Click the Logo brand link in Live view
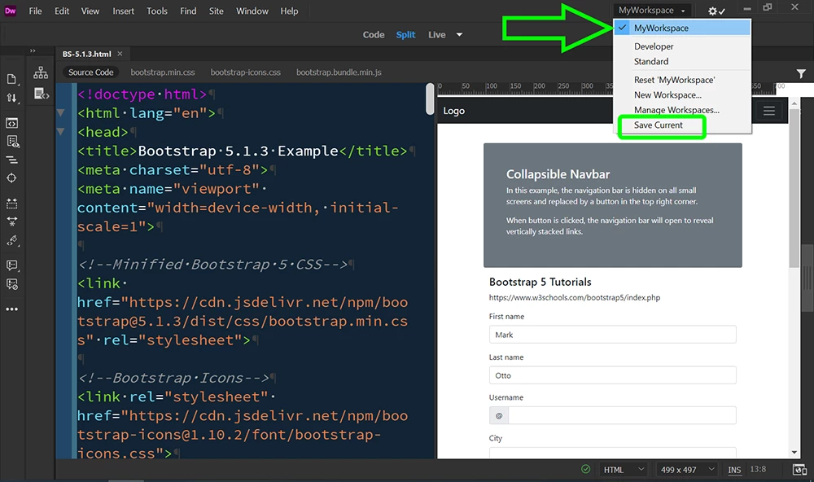This screenshot has width=814, height=482. [x=453, y=111]
